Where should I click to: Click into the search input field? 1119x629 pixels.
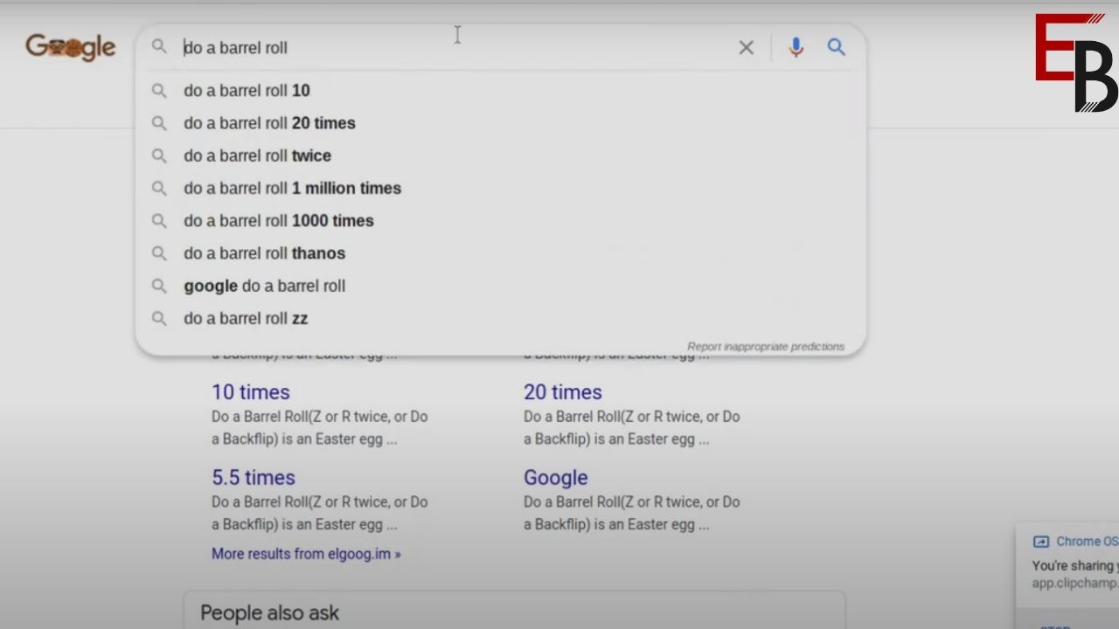[455, 47]
